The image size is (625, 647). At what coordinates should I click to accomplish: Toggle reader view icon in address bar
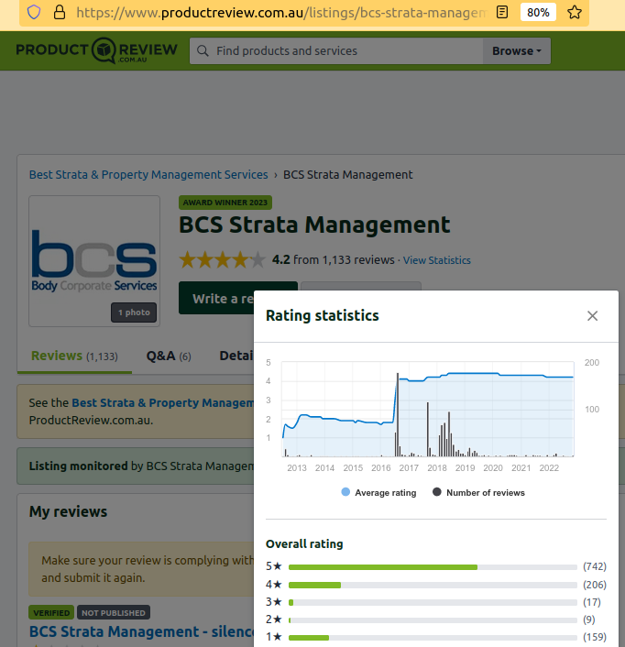point(502,13)
